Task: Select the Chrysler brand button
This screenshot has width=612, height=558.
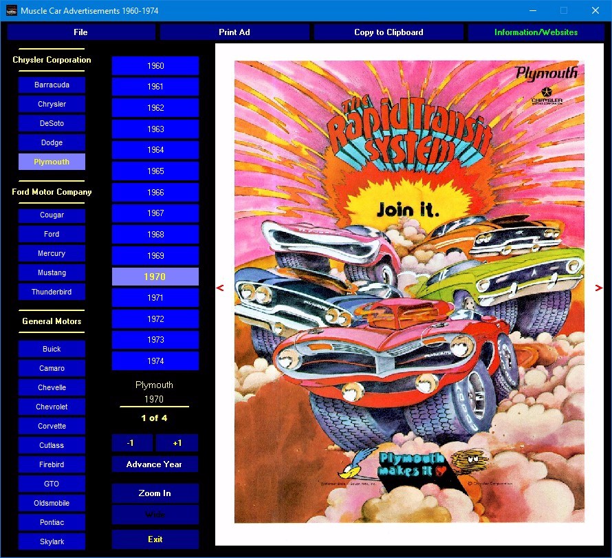Action: [x=52, y=104]
